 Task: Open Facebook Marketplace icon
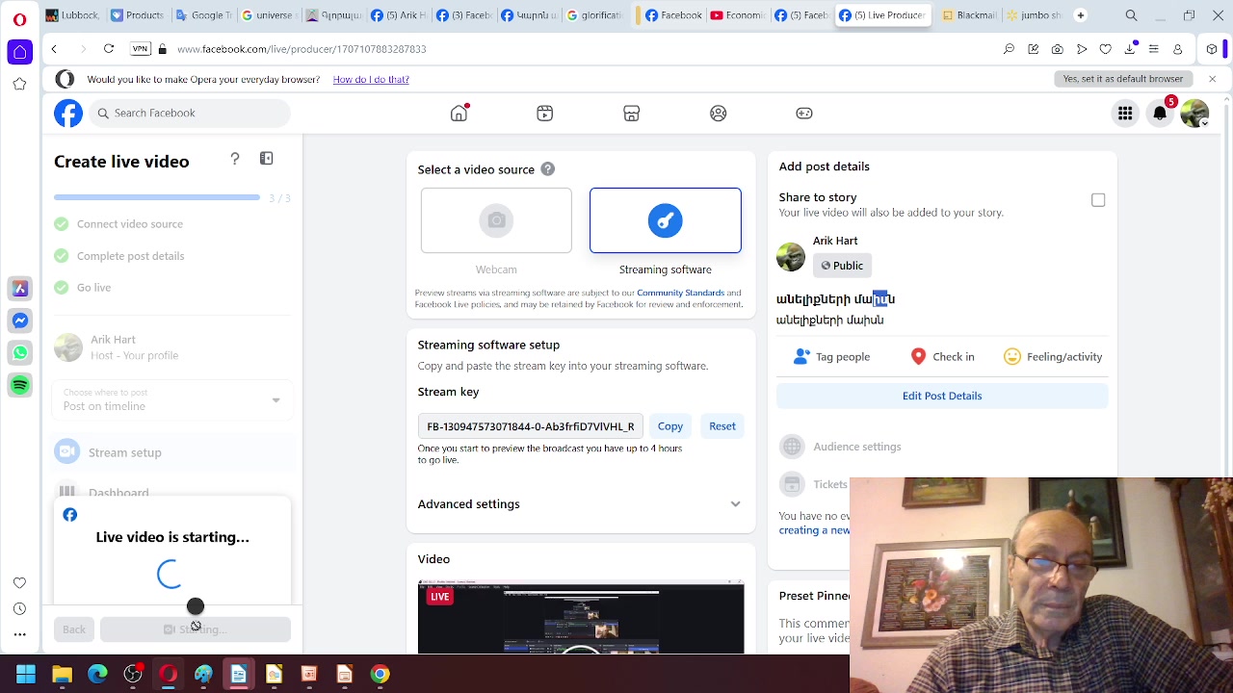[632, 114]
